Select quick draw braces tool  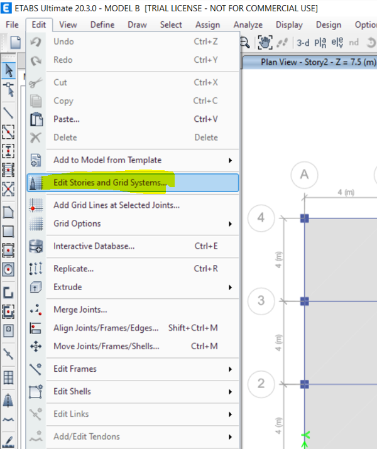[8, 189]
